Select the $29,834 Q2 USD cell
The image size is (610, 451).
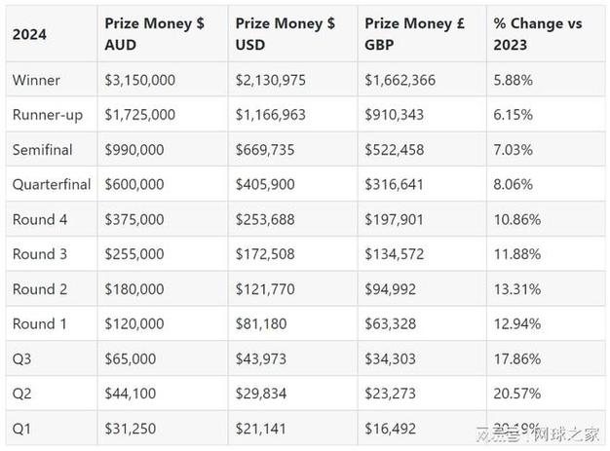[x=261, y=394]
